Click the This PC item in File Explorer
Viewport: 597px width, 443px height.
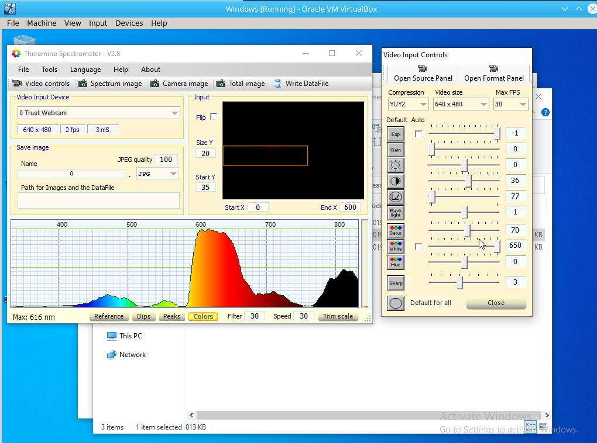(125, 336)
